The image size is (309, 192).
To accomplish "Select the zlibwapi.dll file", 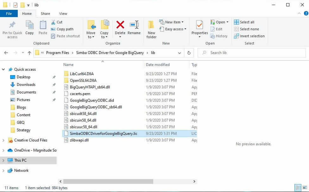I will pyautogui.click(x=79, y=140).
